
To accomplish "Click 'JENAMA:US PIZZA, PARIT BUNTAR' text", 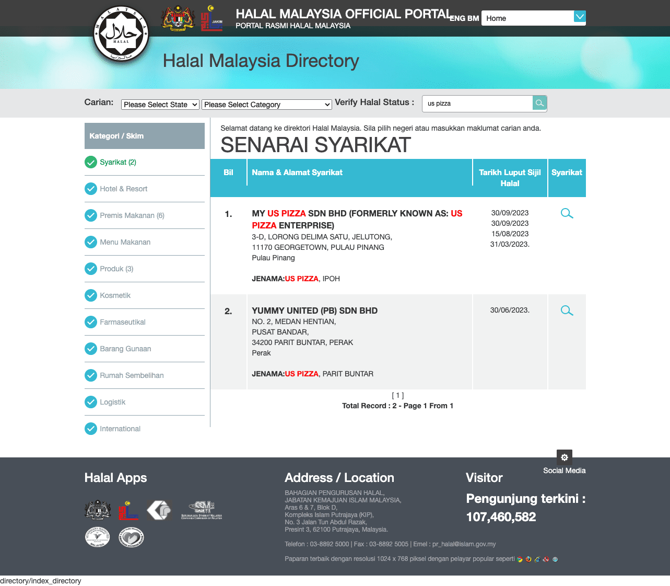I will click(x=313, y=374).
